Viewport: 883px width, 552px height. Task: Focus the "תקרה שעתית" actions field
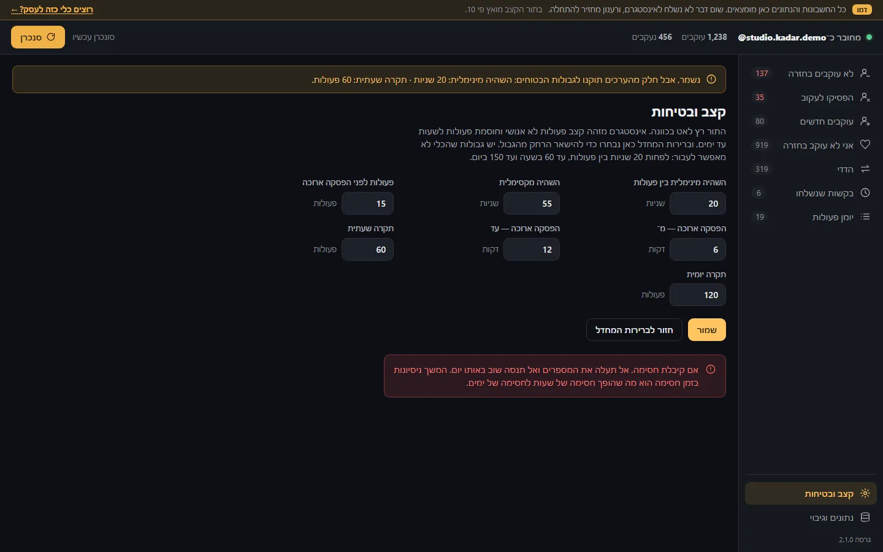(x=367, y=250)
